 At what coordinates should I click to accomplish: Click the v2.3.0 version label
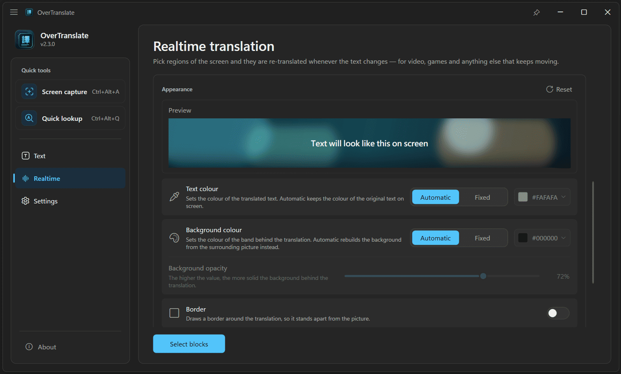48,44
